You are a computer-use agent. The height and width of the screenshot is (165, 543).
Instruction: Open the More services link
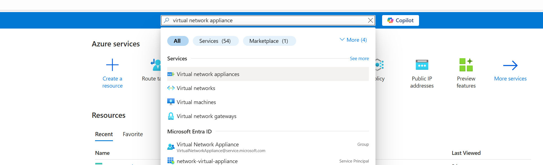tap(510, 79)
